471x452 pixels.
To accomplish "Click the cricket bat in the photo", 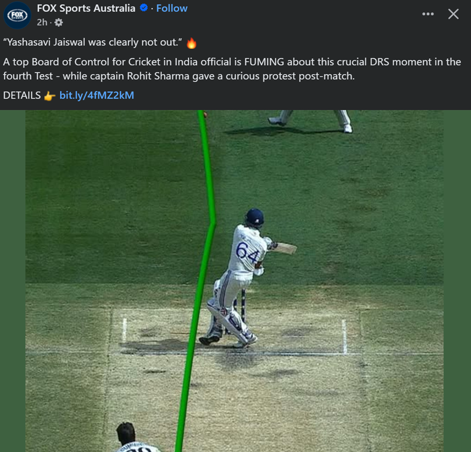I will point(286,248).
